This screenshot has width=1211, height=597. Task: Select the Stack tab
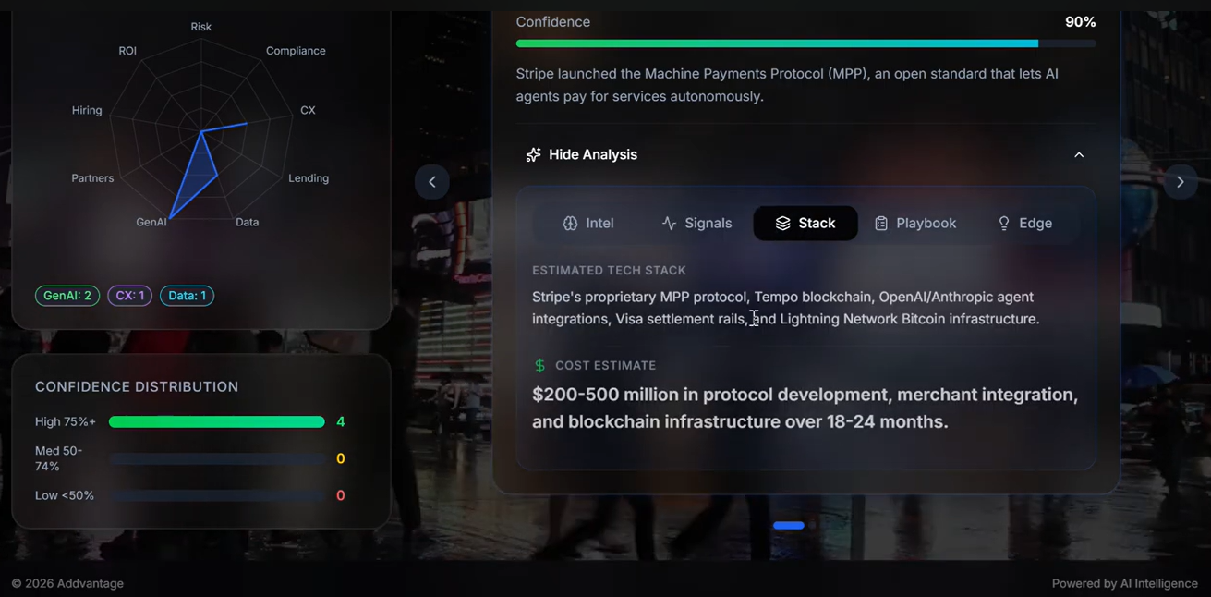[805, 223]
